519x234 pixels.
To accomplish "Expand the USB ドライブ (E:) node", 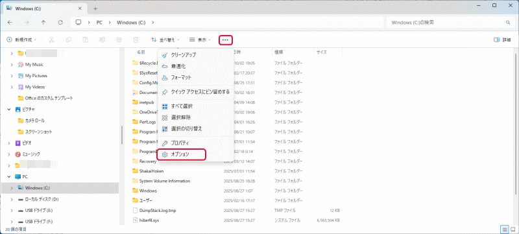I will (x=12, y=211).
